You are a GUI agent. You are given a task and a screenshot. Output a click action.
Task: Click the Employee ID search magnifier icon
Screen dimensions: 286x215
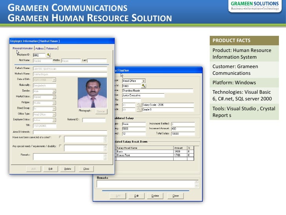pyautogui.click(x=49, y=55)
